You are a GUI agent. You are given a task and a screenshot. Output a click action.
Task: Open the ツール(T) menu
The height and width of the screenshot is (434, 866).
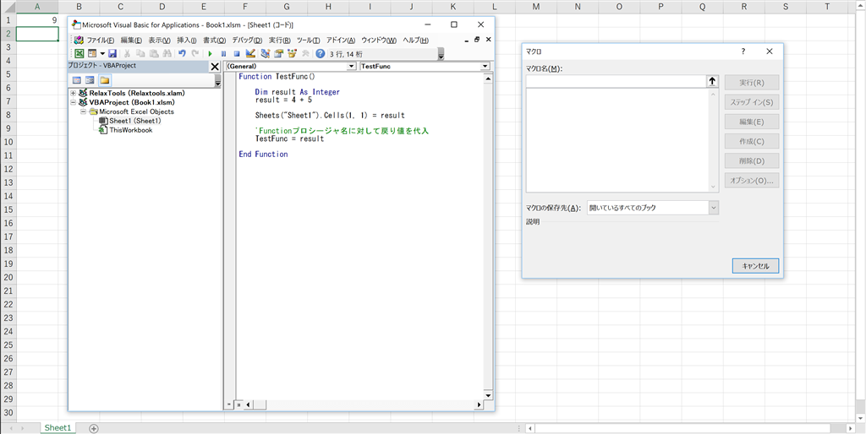coord(308,41)
